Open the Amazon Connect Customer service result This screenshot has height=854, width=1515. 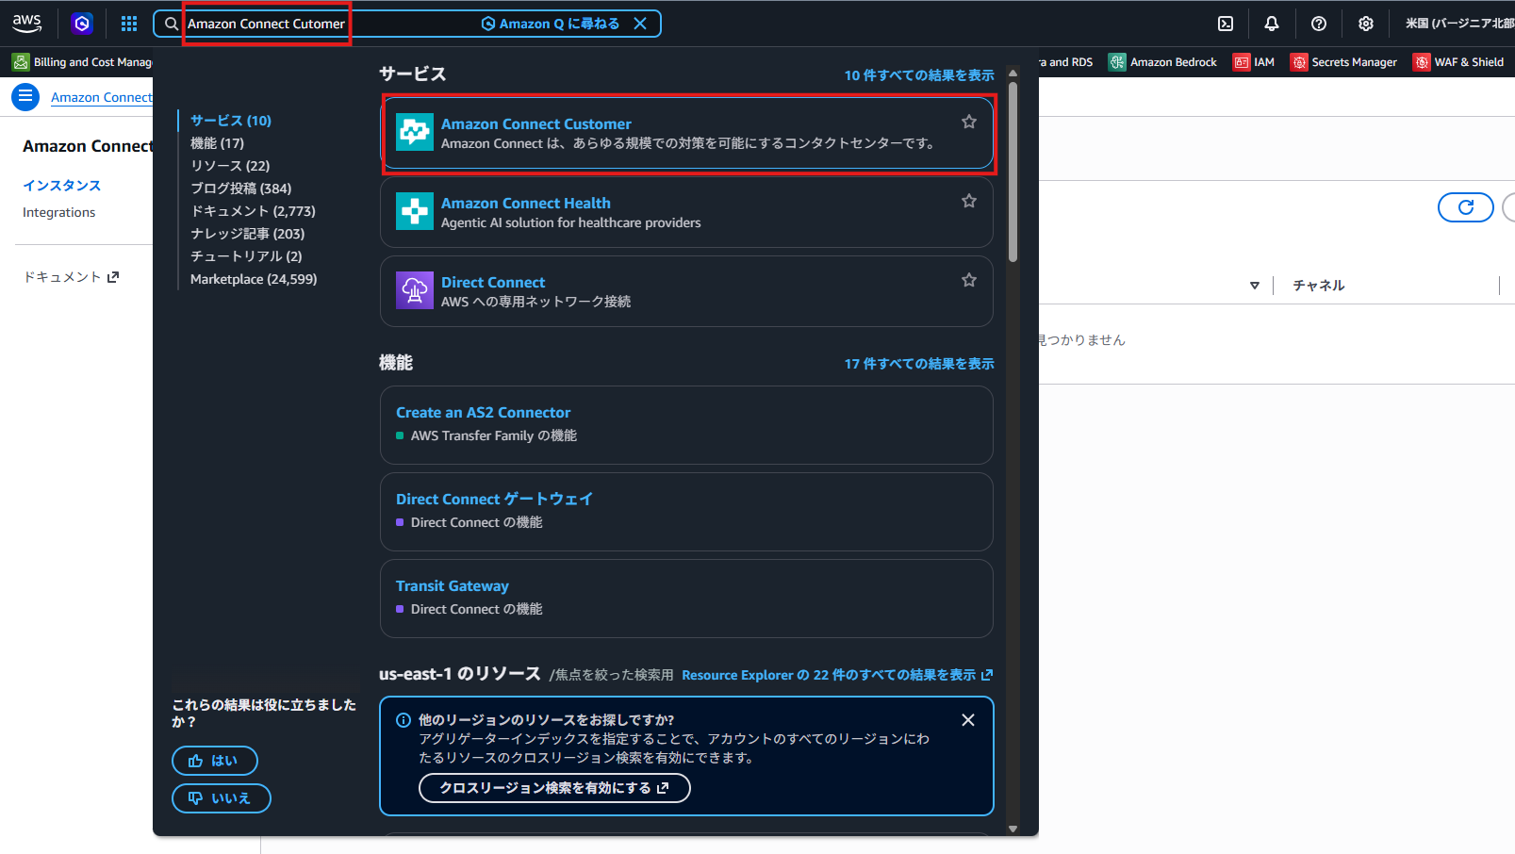pos(686,133)
